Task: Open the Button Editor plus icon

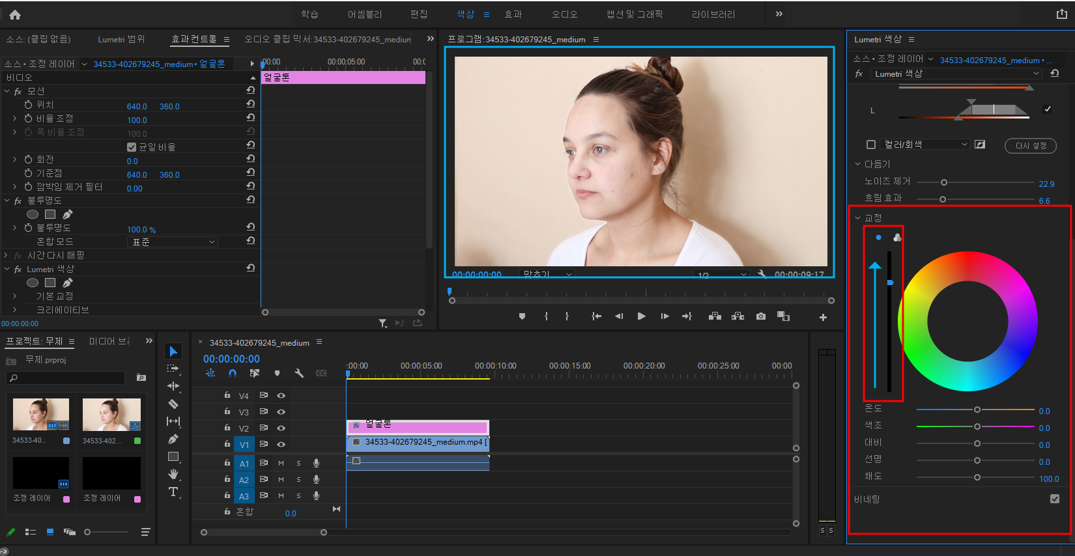Action: (823, 317)
